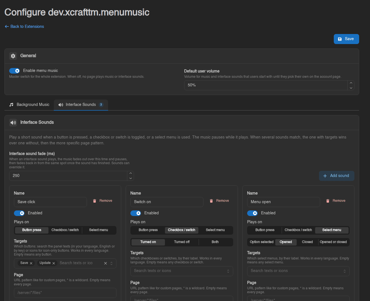Click the Page pattern field in Save click card
The image size is (370, 301).
pos(65,293)
